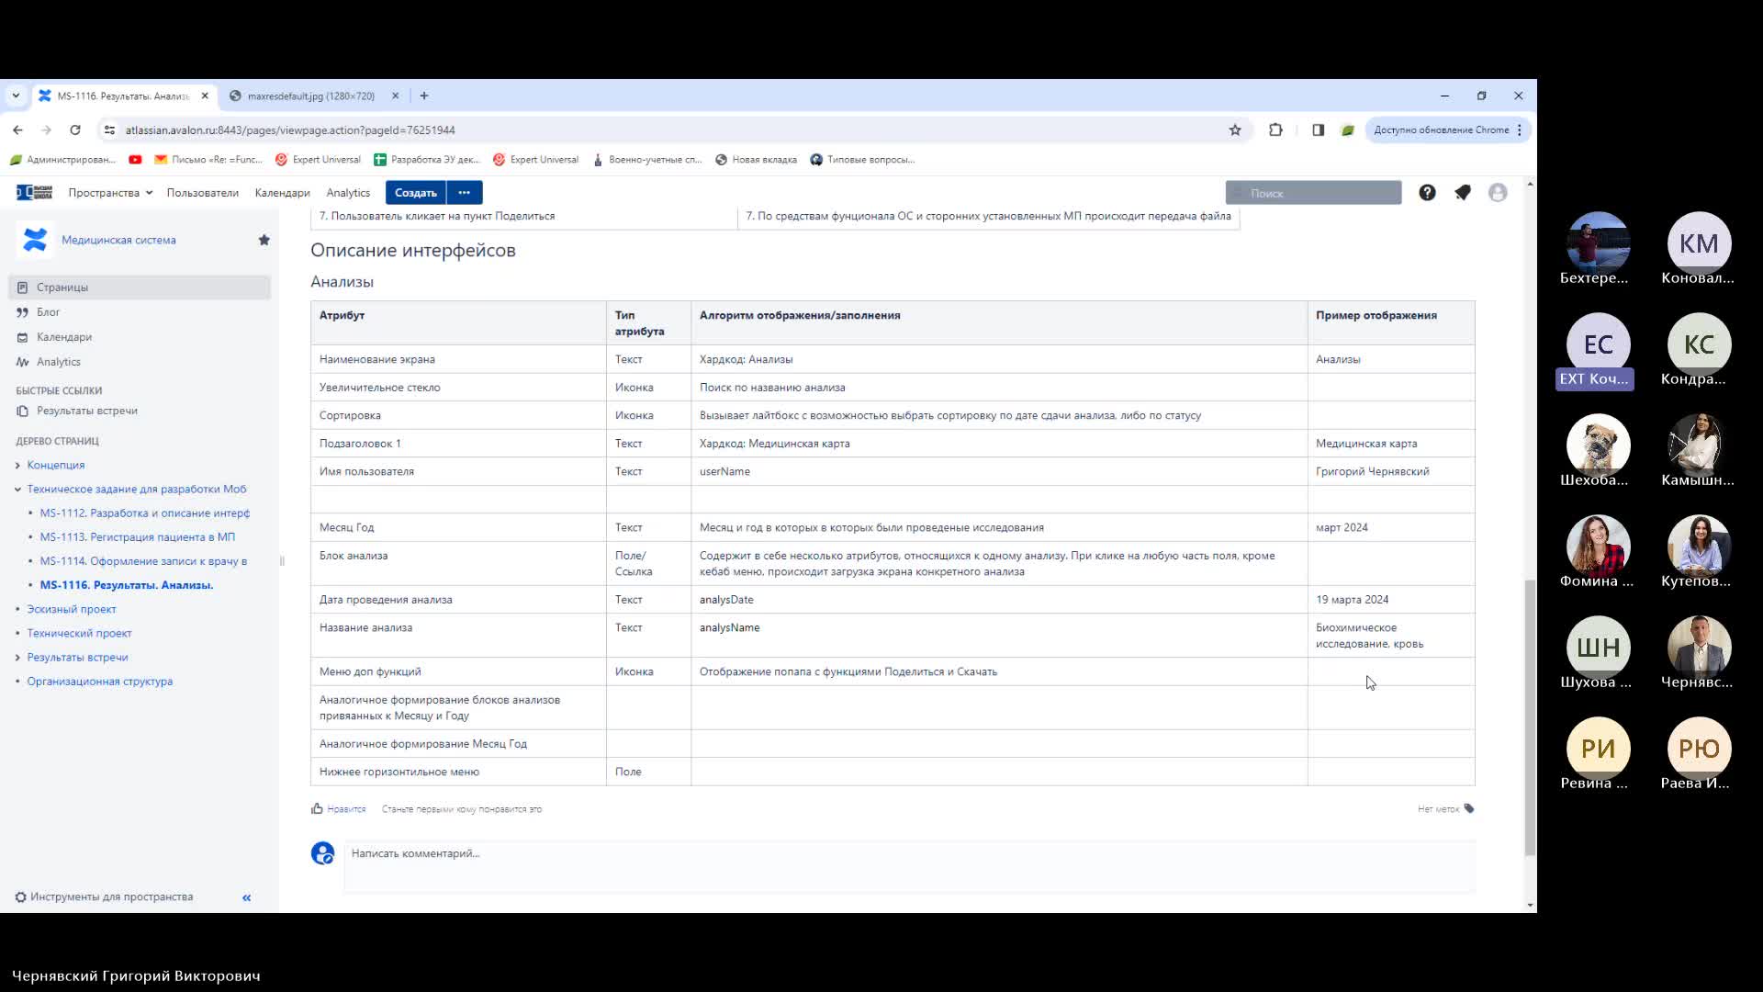Click the page vertical scrollbar
This screenshot has width=1763, height=992.
1530,716
